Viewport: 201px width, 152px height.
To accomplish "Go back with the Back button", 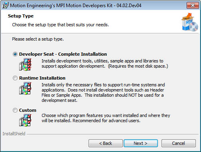I will pyautogui.click(x=106, y=143).
